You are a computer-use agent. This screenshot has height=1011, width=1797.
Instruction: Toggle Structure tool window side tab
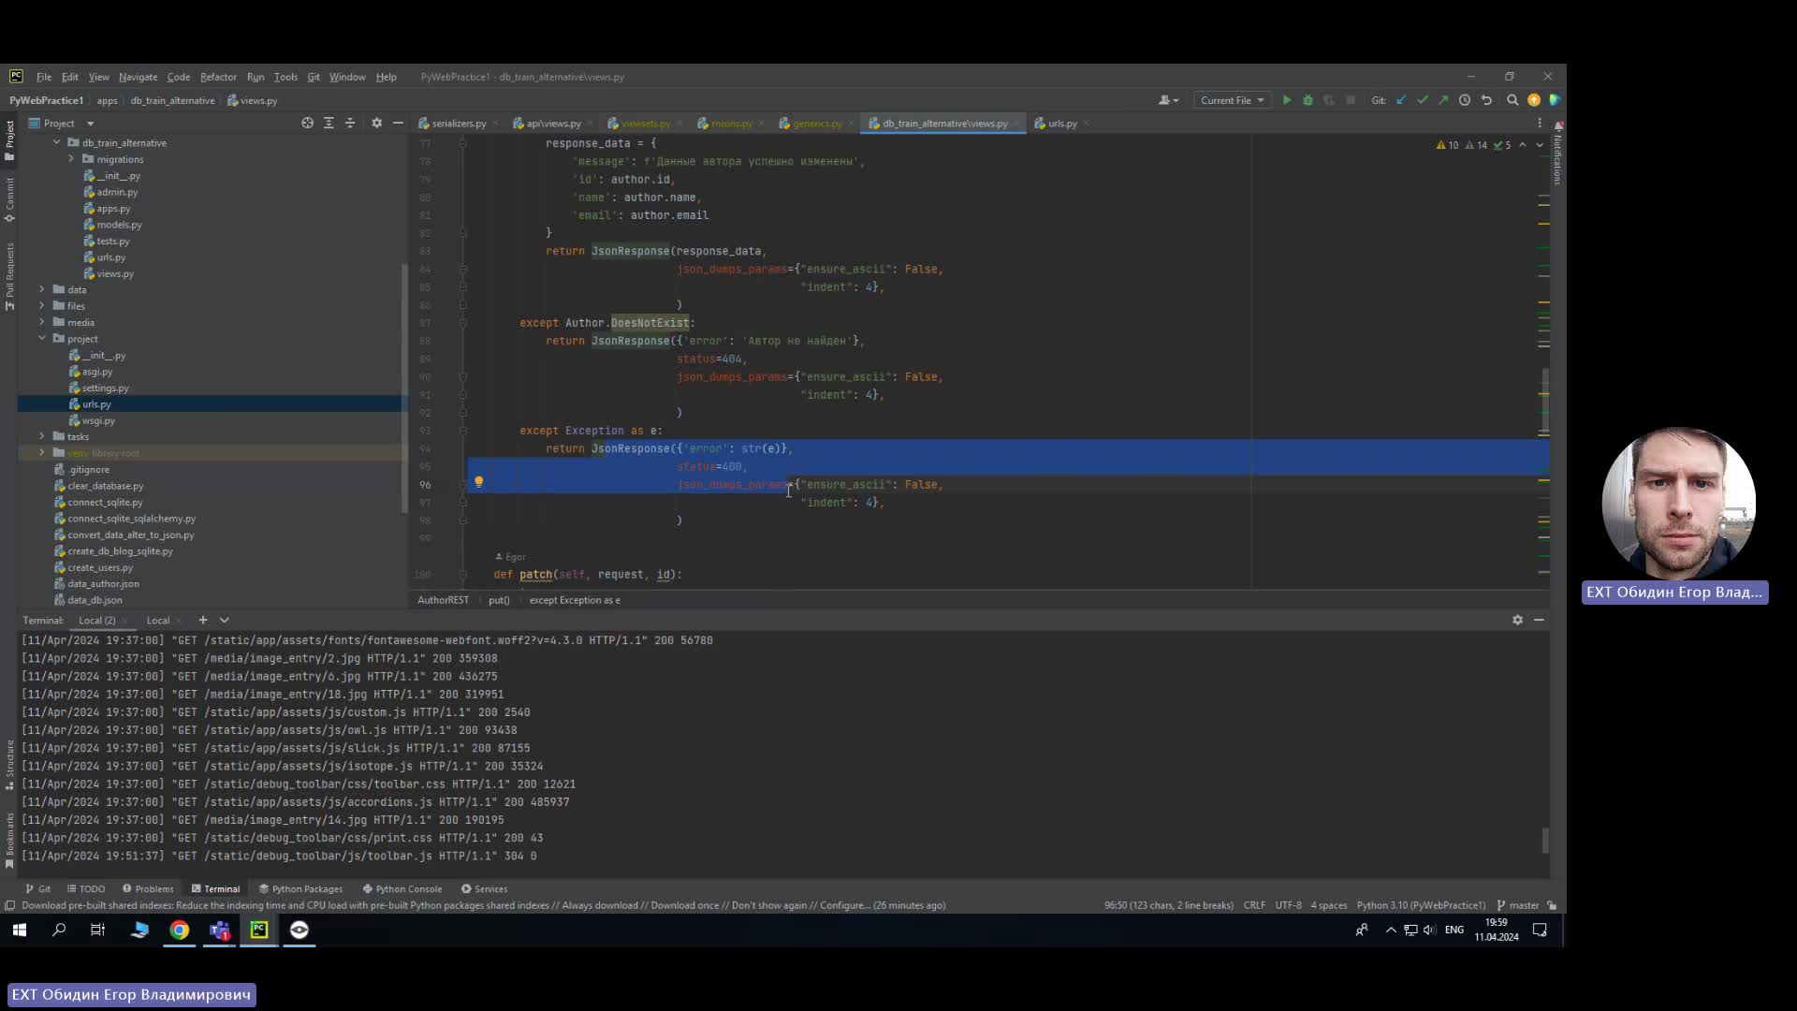point(9,766)
